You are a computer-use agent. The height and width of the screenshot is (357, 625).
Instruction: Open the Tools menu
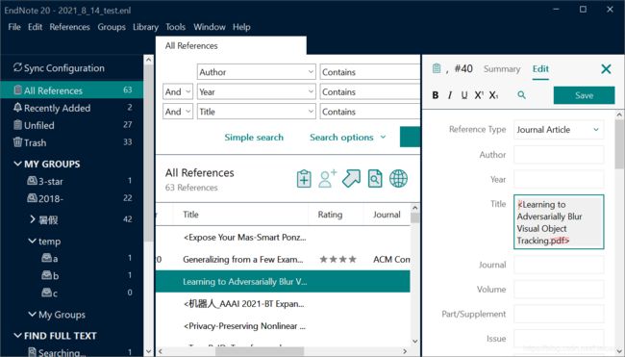click(175, 27)
